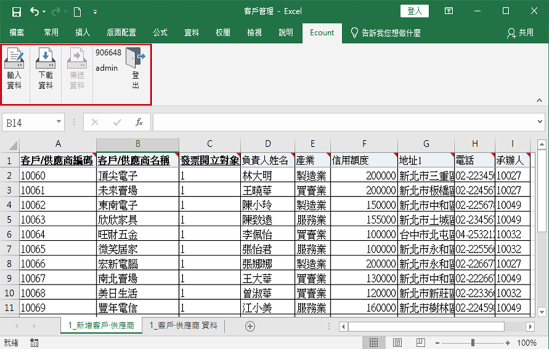Switch to Normal view in status bar
The height and width of the screenshot is (349, 549).
point(374,342)
